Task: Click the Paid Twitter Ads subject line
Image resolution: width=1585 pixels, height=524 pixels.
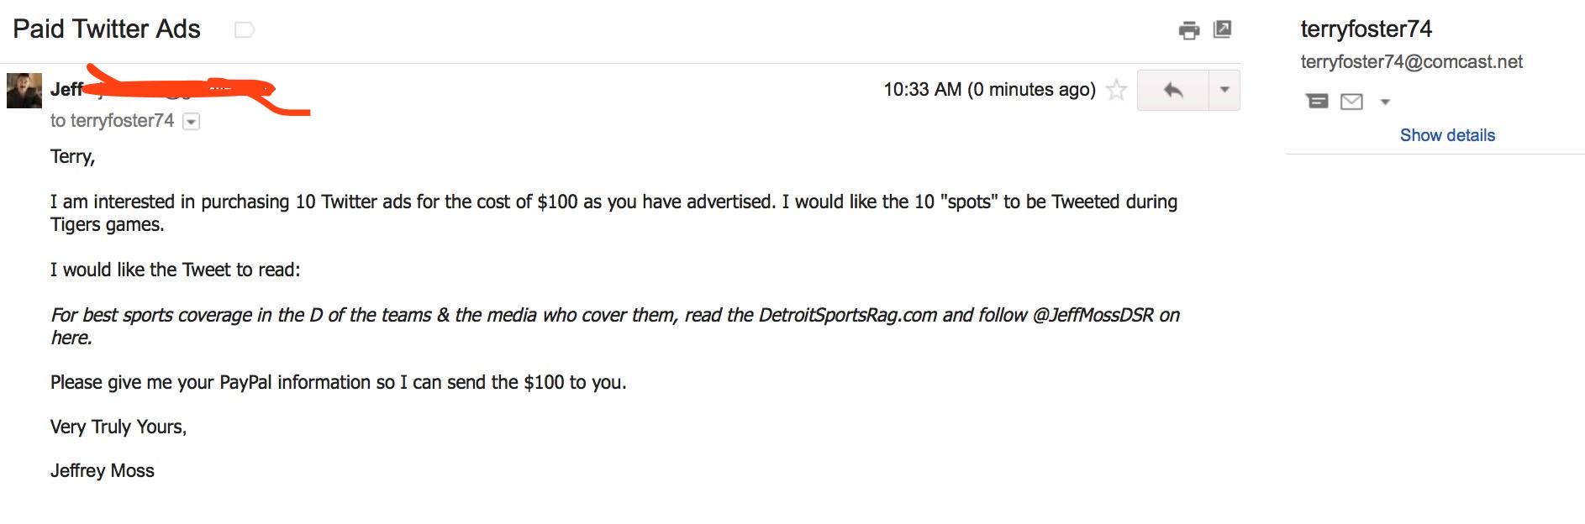Action: pyautogui.click(x=107, y=29)
